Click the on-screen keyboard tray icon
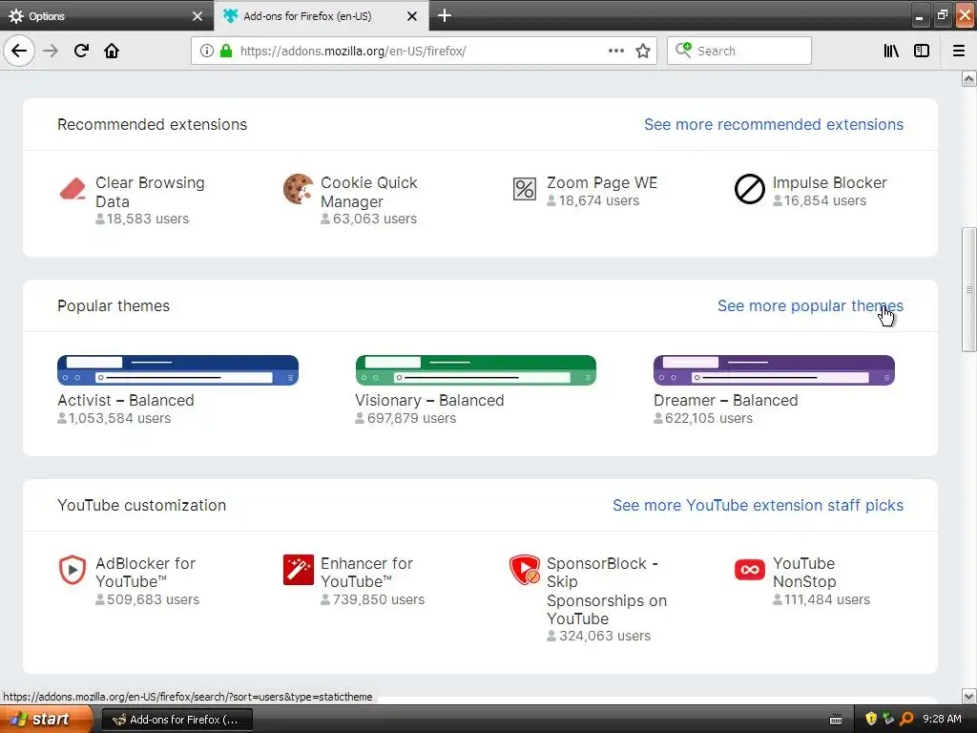This screenshot has height=733, width=977. point(836,720)
